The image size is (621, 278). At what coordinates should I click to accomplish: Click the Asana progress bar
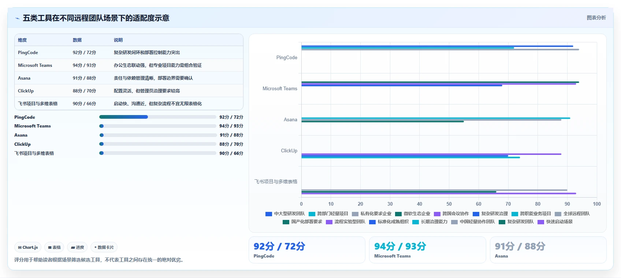click(158, 135)
